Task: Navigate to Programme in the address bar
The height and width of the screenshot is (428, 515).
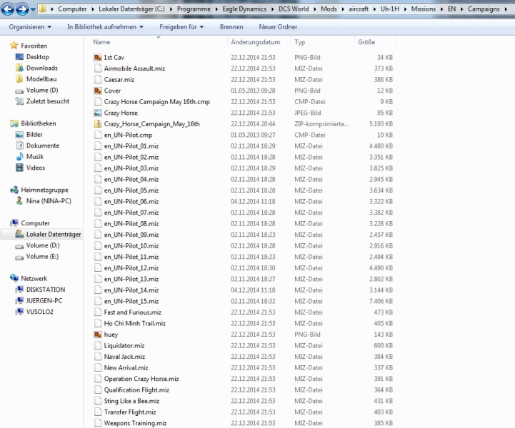Action: (x=194, y=9)
